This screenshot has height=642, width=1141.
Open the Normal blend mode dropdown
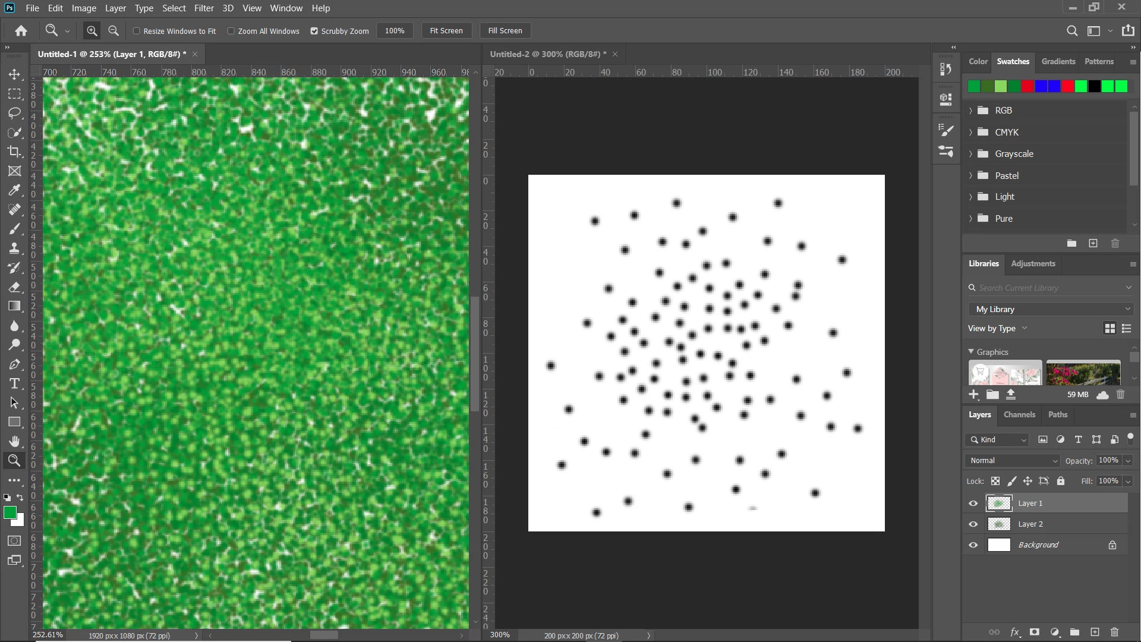(1013, 461)
